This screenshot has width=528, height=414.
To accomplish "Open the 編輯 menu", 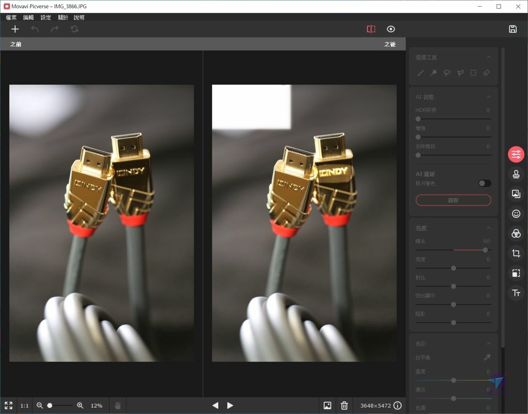I will pyautogui.click(x=28, y=18).
